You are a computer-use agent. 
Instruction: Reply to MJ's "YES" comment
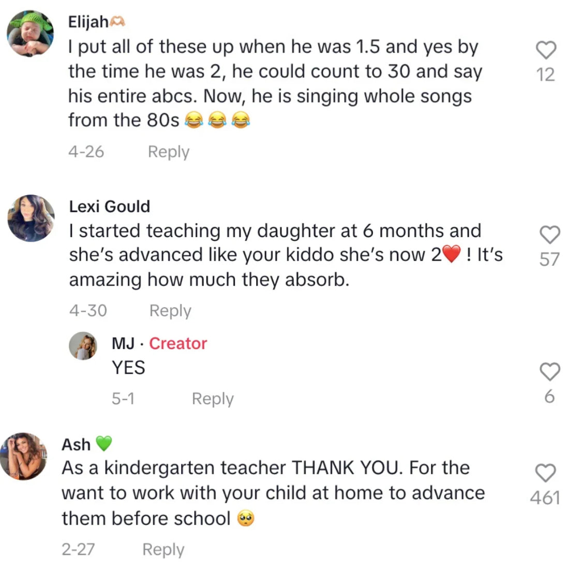click(213, 399)
